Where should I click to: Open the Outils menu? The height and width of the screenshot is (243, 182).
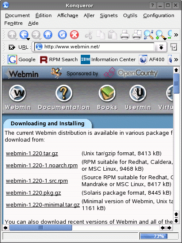[x=130, y=15]
